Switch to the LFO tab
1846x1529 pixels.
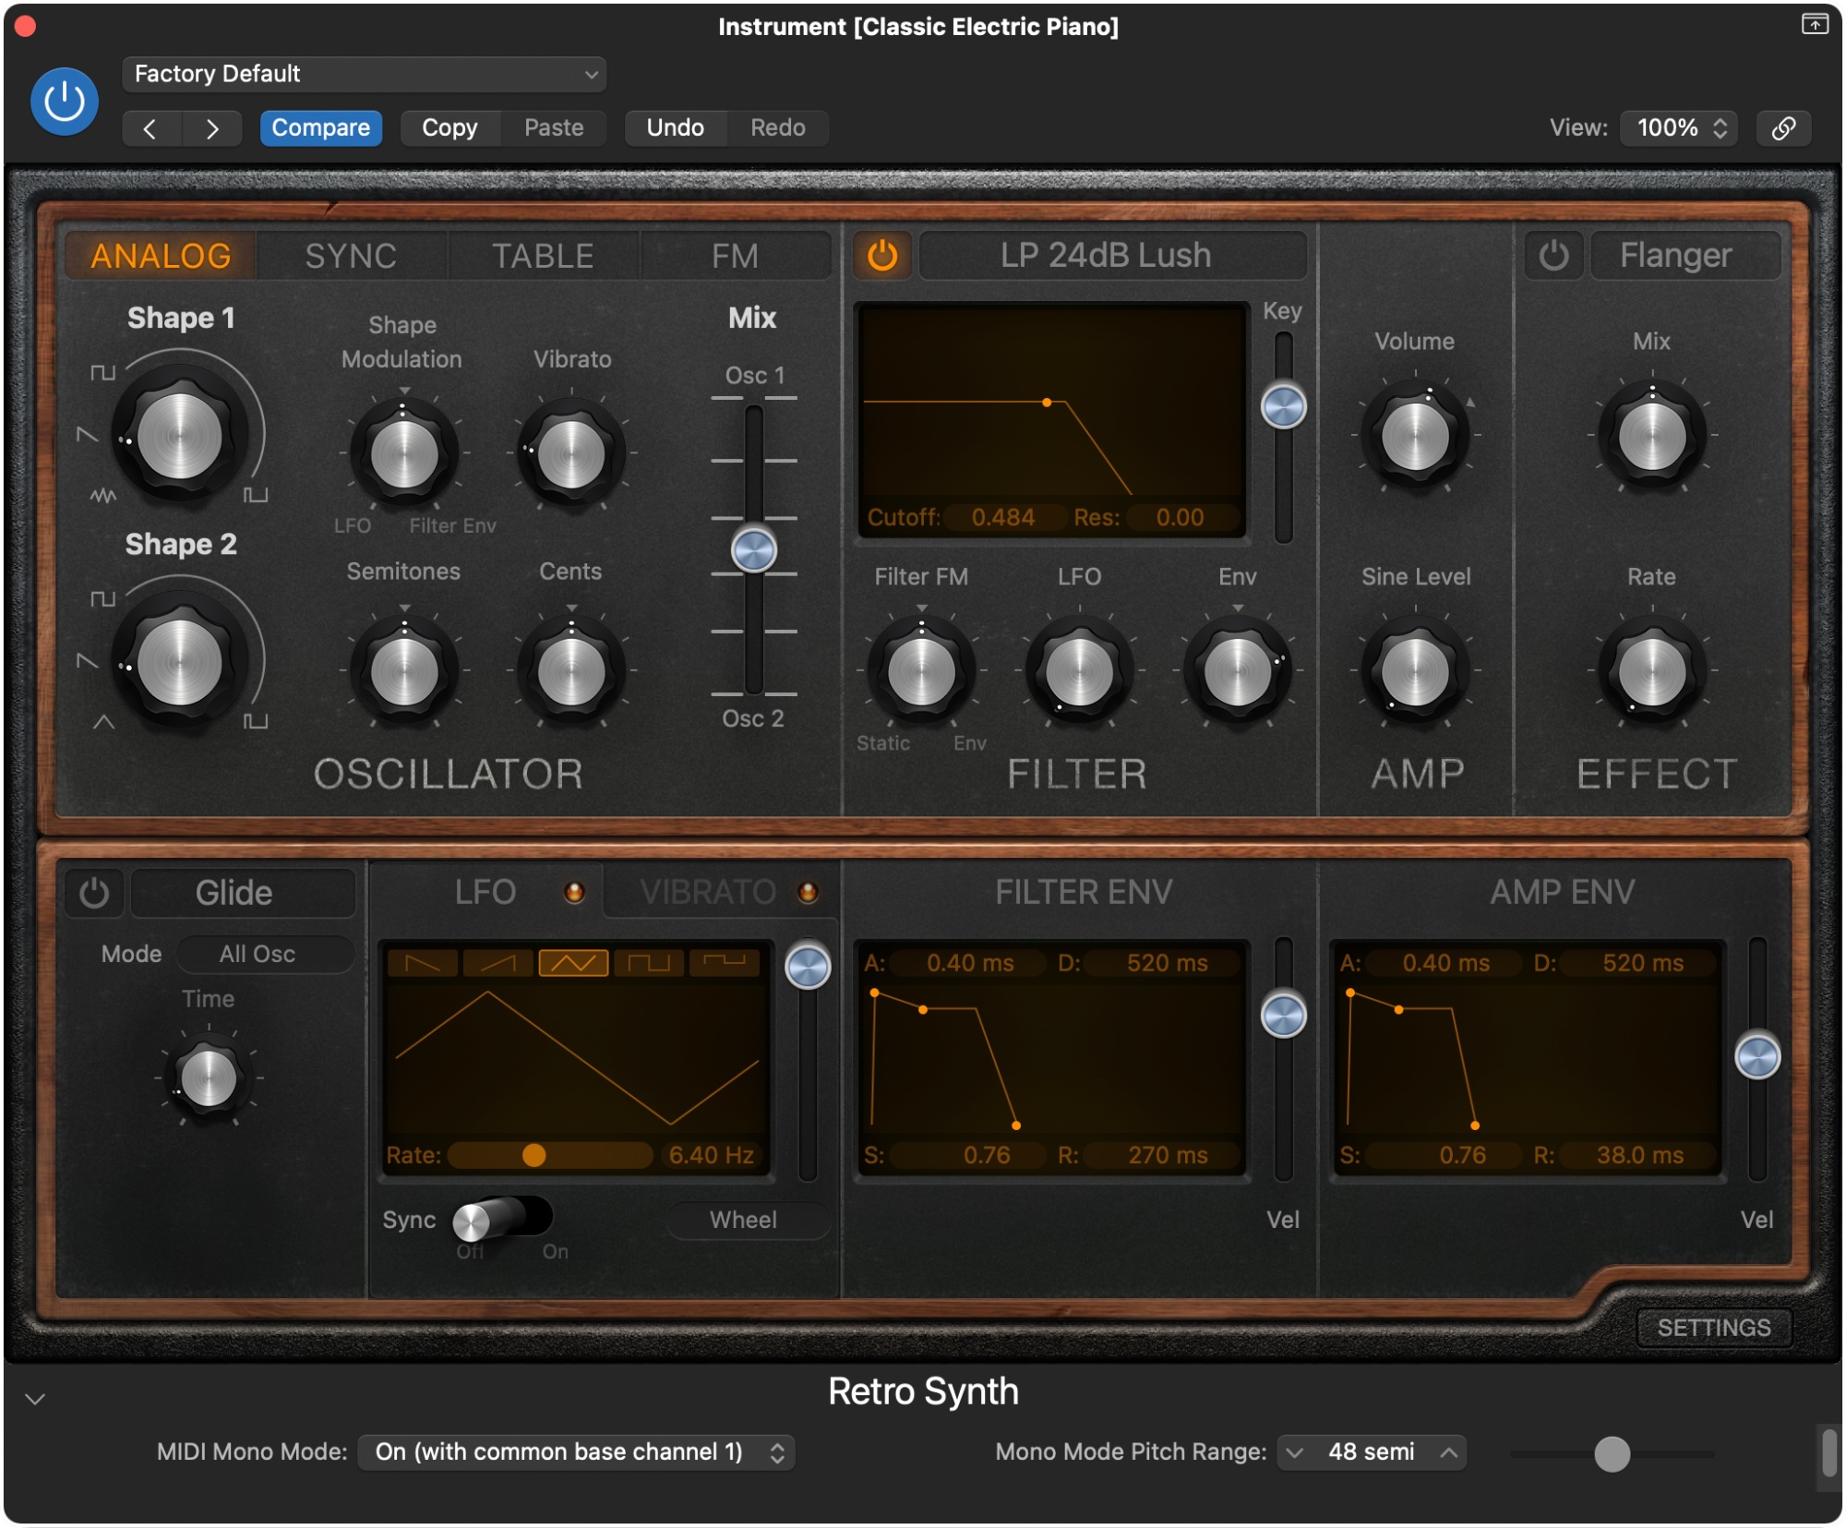(485, 892)
